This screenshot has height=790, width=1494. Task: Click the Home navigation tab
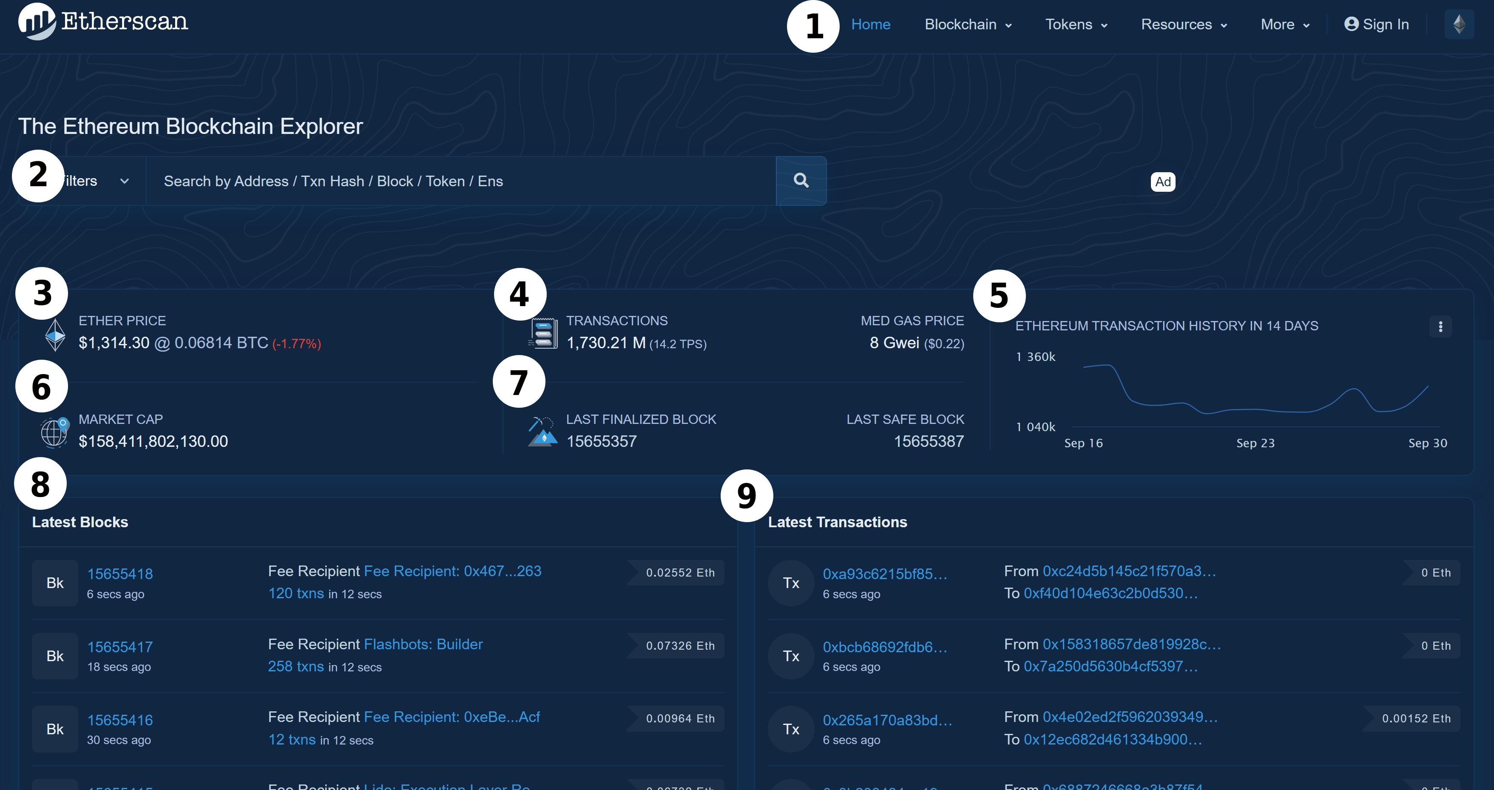869,25
